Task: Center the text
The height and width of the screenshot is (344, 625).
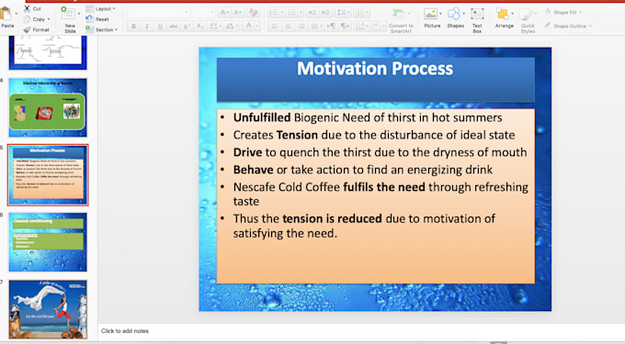Action: [x=288, y=27]
